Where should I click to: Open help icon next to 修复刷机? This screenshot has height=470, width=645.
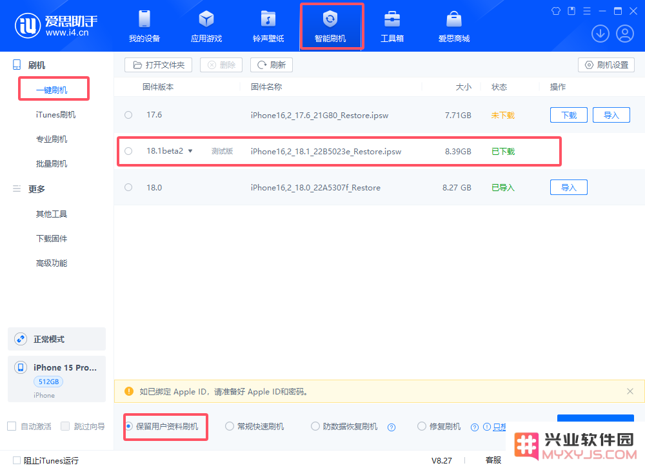pos(475,427)
